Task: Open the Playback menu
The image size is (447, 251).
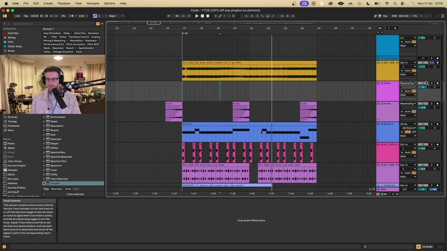Action: click(x=64, y=3)
